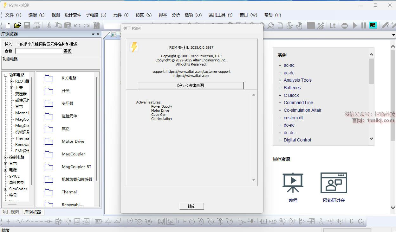This screenshot has height=232, width=396.
Task: Click the 确定 button in About dialog
Action: coord(192,206)
